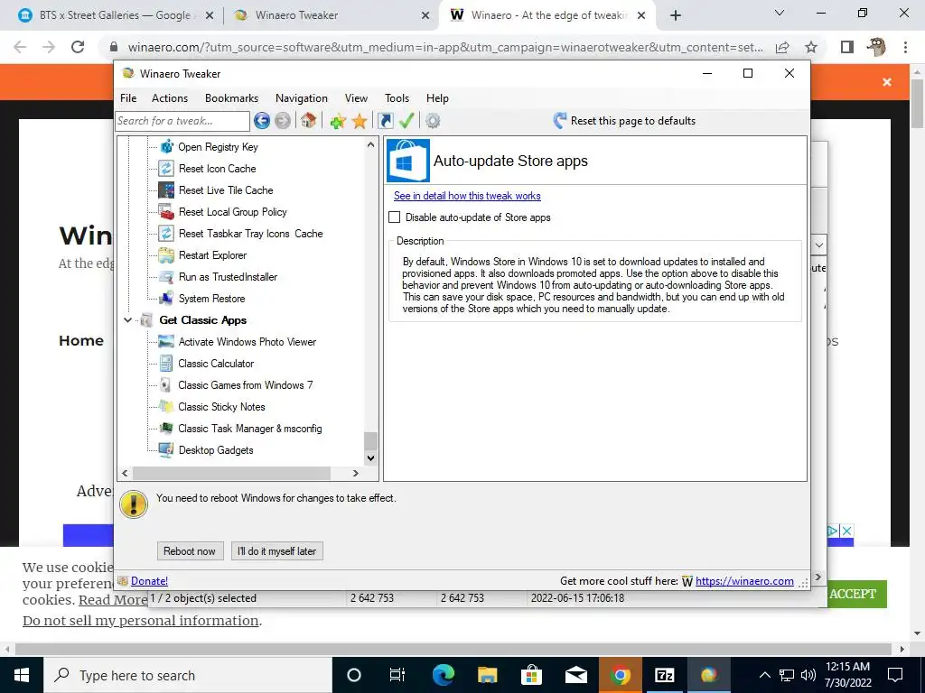The width and height of the screenshot is (925, 693).
Task: Click the tree vertical scrollbar down arrow
Action: pos(370,457)
